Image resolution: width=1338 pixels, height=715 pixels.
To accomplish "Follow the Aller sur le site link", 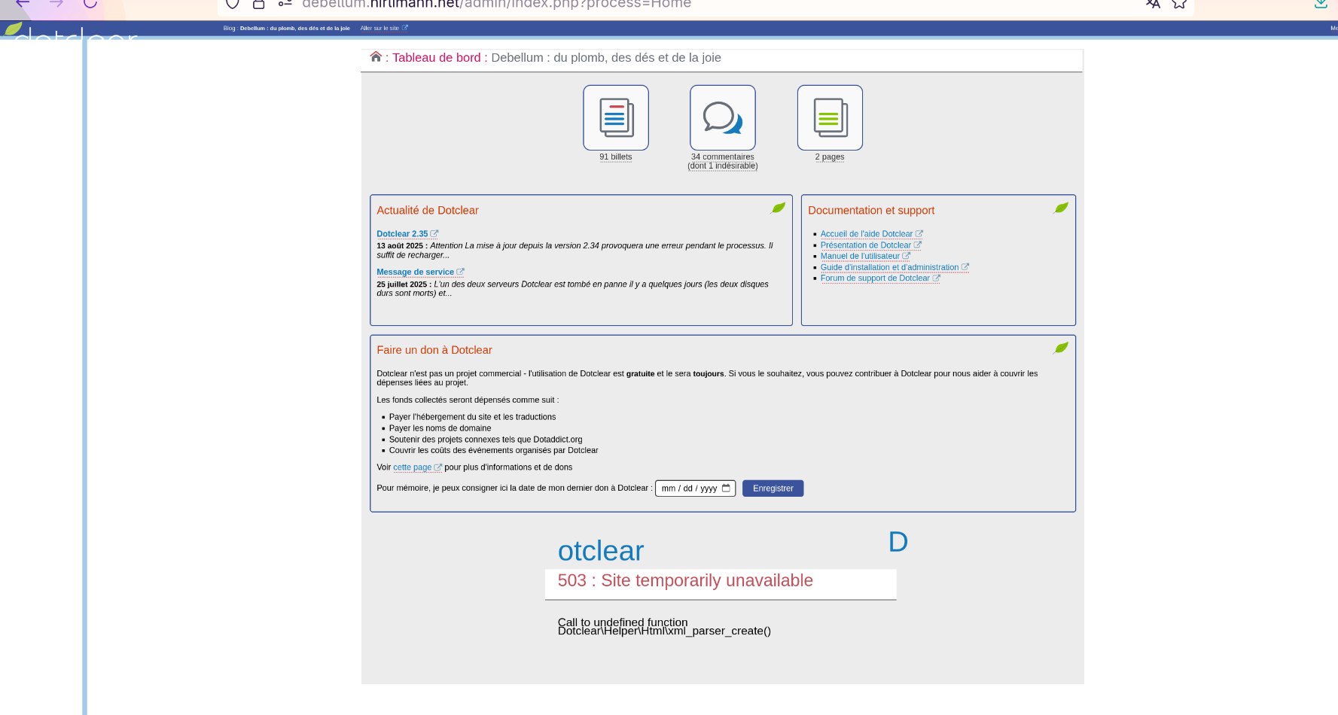I will pos(379,29).
